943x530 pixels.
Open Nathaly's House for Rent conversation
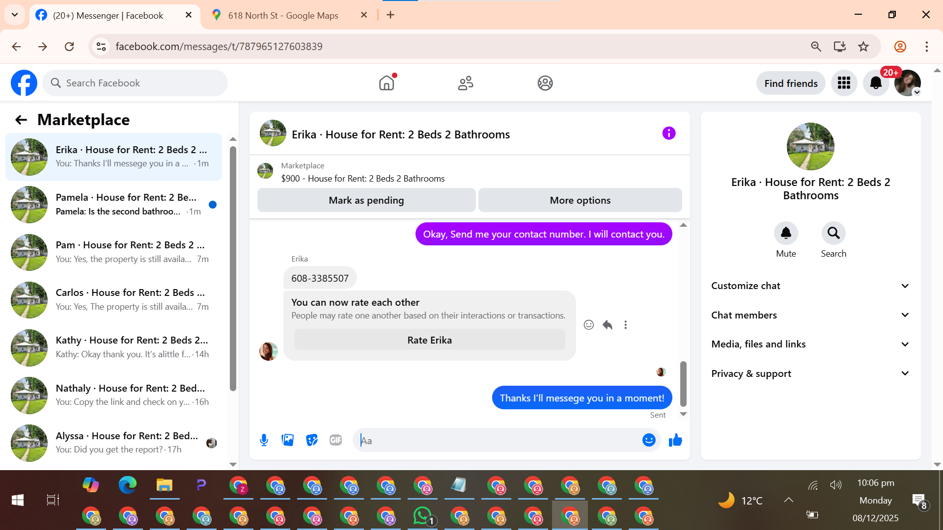[x=114, y=395]
